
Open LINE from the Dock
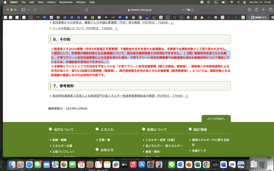(x=172, y=165)
